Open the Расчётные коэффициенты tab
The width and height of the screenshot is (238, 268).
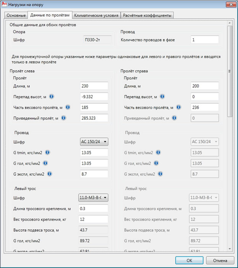[x=147, y=15]
